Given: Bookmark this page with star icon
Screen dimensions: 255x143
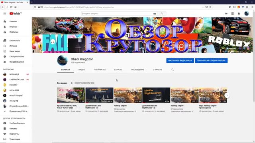Looking at the screenshot, I should tap(210, 7).
